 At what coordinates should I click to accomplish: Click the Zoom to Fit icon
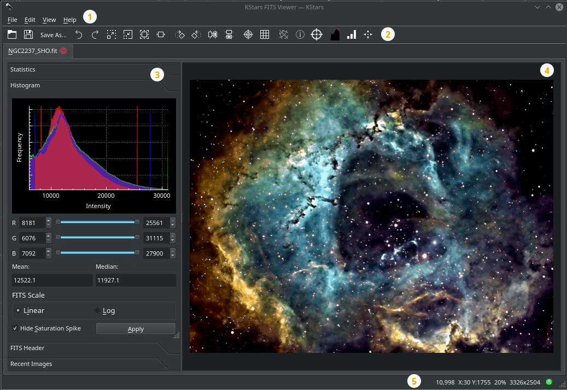[x=144, y=34]
